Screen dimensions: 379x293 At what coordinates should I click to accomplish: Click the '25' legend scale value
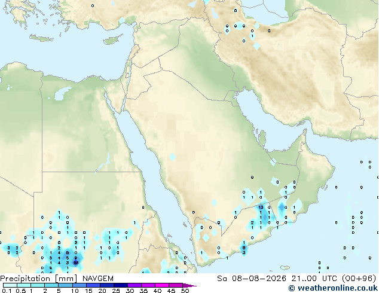(x=116, y=291)
